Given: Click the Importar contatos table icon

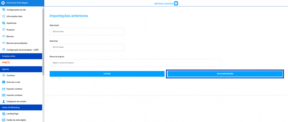Looking at the screenshot, I should pyautogui.click(x=4, y=95).
